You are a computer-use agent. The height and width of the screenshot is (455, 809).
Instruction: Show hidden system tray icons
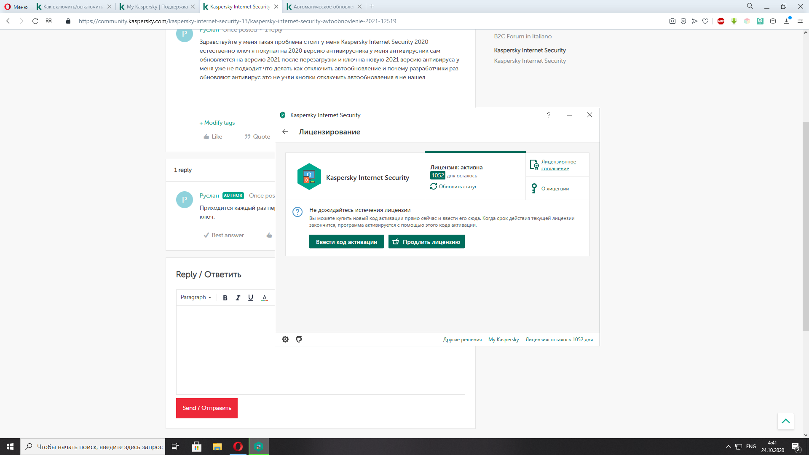(728, 447)
